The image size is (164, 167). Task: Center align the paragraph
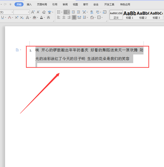coord(64,17)
